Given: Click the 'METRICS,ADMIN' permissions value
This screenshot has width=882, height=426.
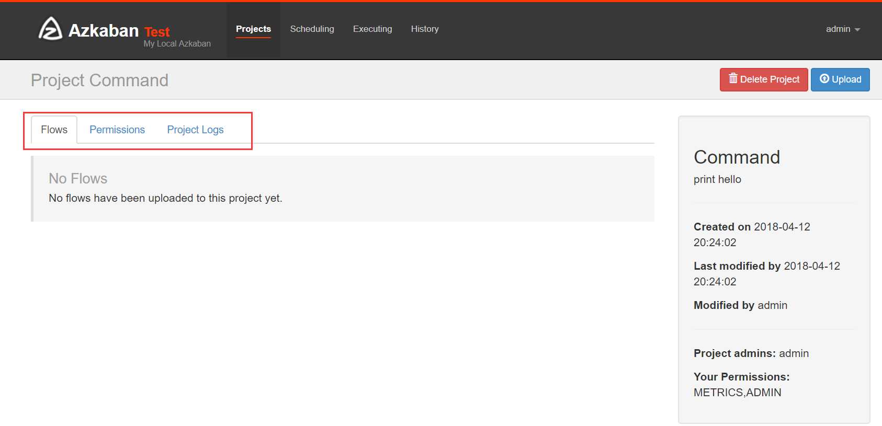Looking at the screenshot, I should tap(738, 393).
